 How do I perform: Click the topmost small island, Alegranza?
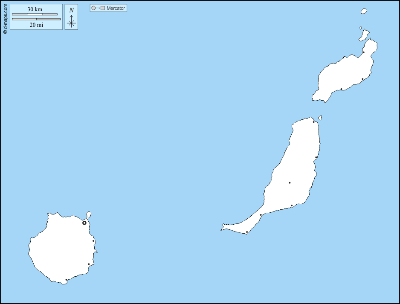[364, 11]
